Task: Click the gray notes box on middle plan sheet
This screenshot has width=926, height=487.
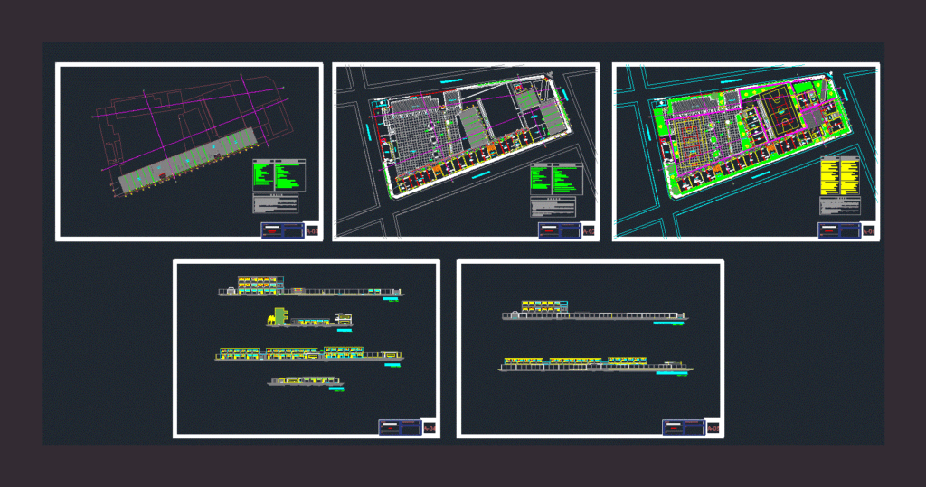Action: point(553,207)
